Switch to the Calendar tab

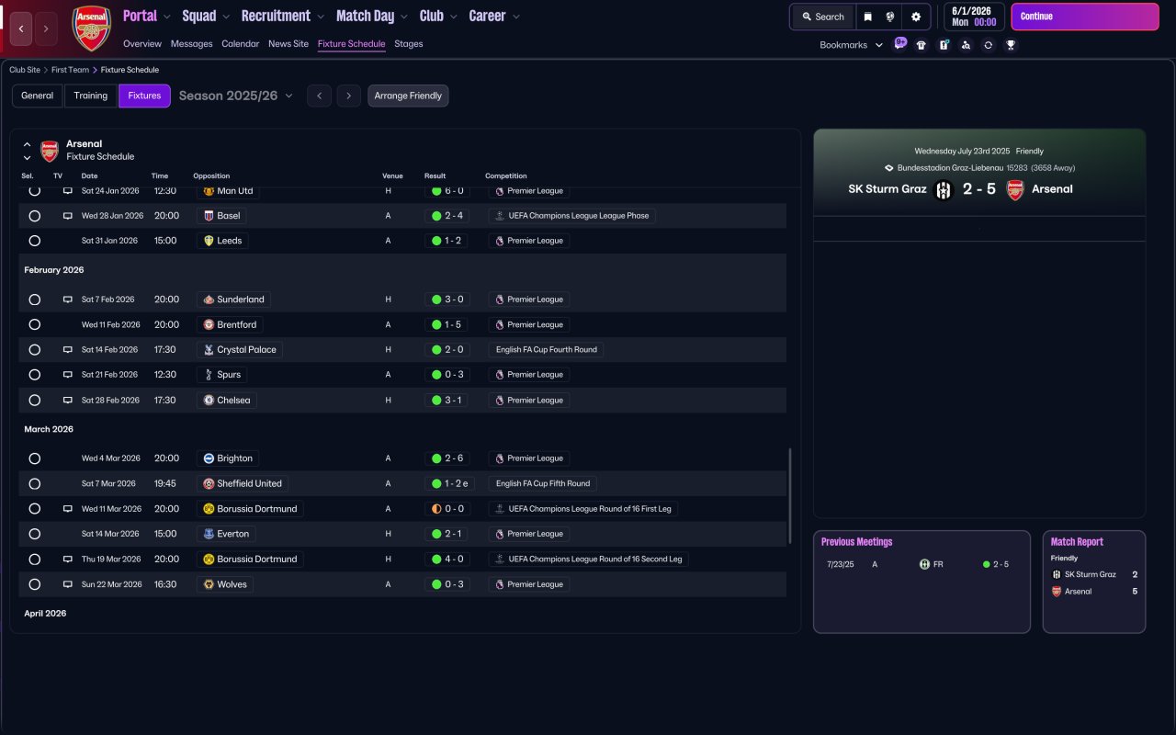(x=240, y=44)
